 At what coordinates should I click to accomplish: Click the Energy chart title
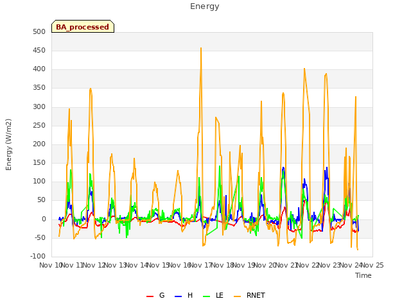pyautogui.click(x=205, y=6)
